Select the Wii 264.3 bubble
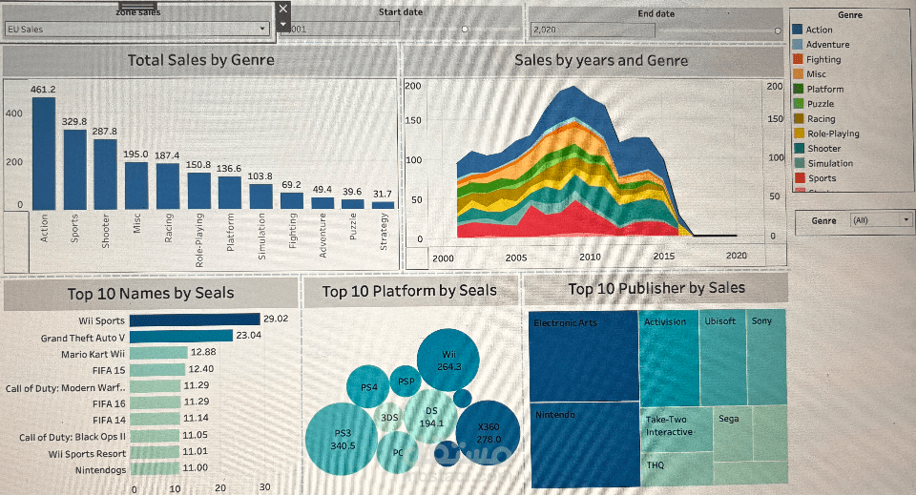The height and width of the screenshot is (495, 916). (448, 361)
